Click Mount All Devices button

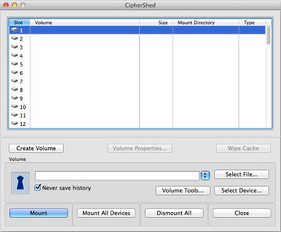coord(106,213)
